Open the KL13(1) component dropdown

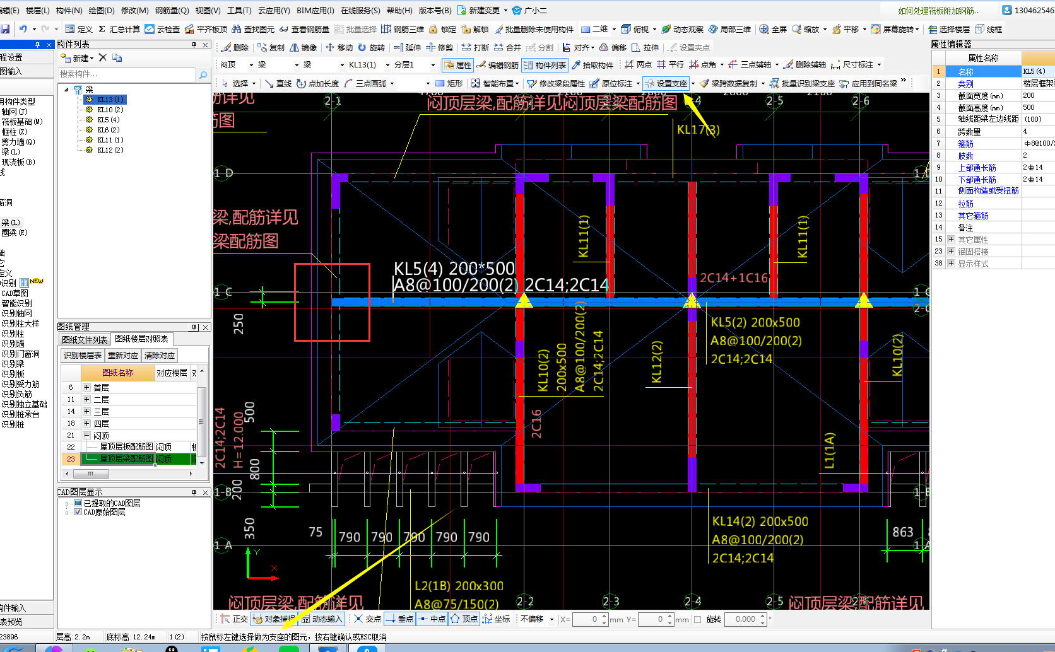(x=387, y=65)
